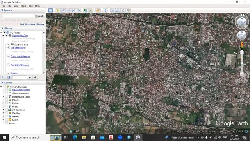Click the Places filter text field
This screenshot has width=250, height=141.
tap(20, 77)
